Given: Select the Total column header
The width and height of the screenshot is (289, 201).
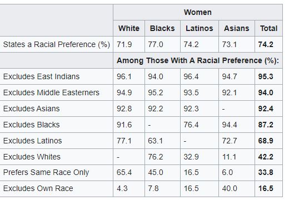Looking at the screenshot, I should [x=268, y=28].
